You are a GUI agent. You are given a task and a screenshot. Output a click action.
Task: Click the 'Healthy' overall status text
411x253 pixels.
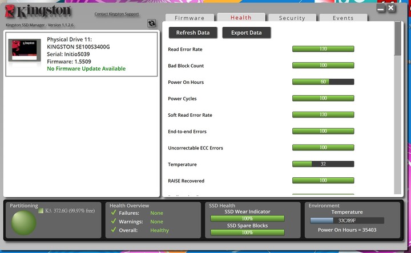(x=160, y=230)
